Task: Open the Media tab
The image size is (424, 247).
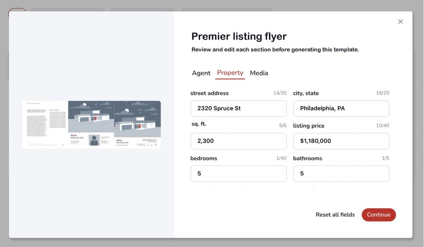Action: coord(259,73)
